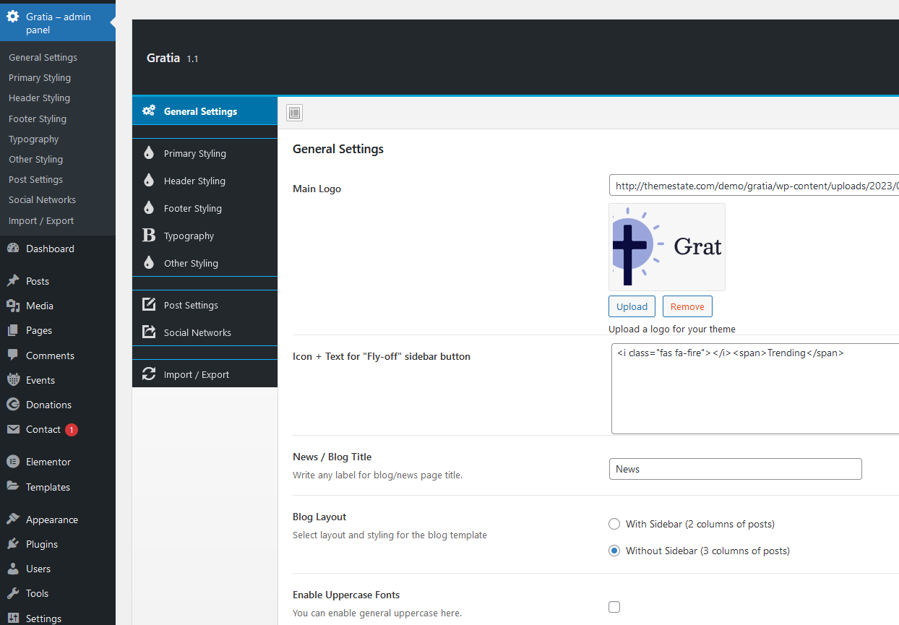Click the Gratia logo preview thumbnail
The height and width of the screenshot is (625, 899).
tap(667, 247)
